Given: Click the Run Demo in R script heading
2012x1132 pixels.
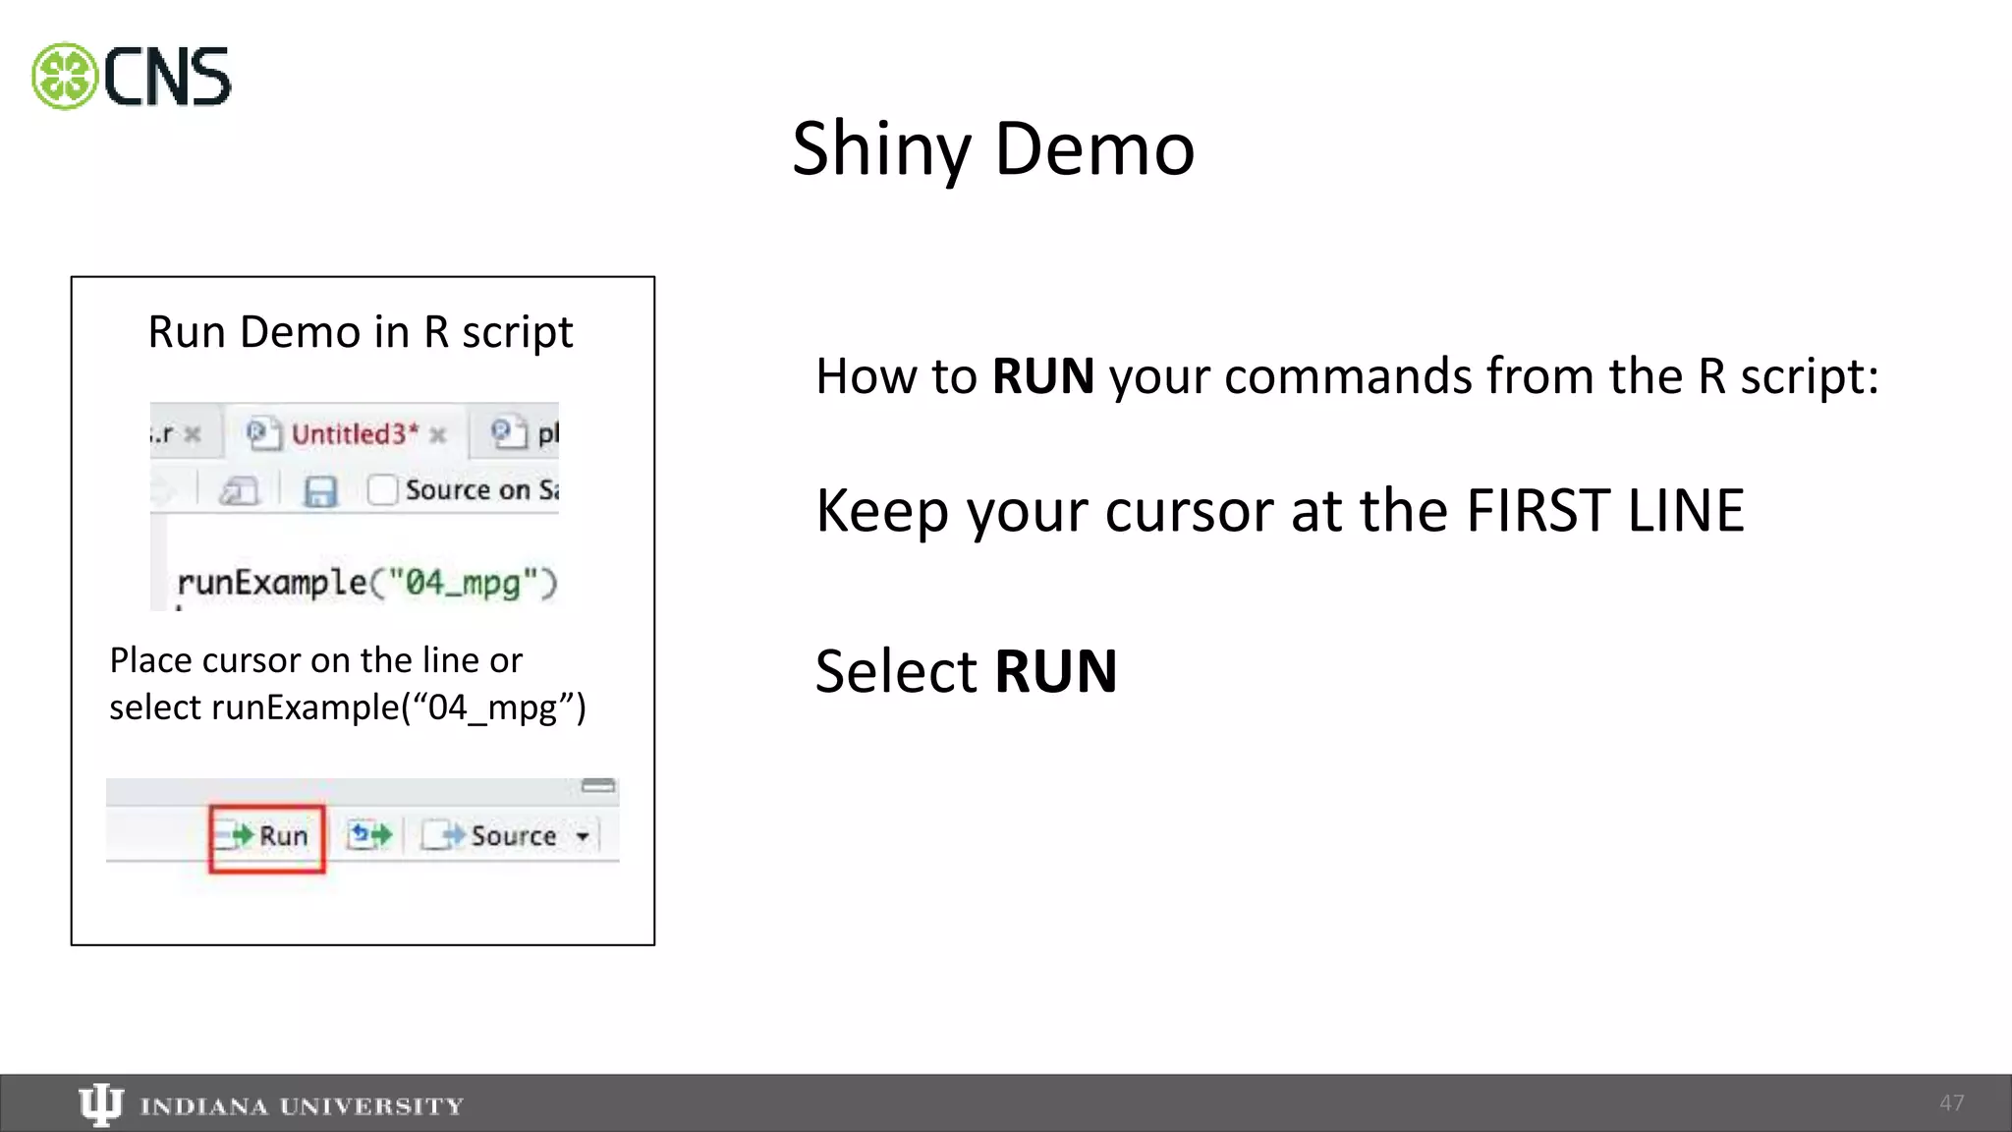Looking at the screenshot, I should pos(360,332).
